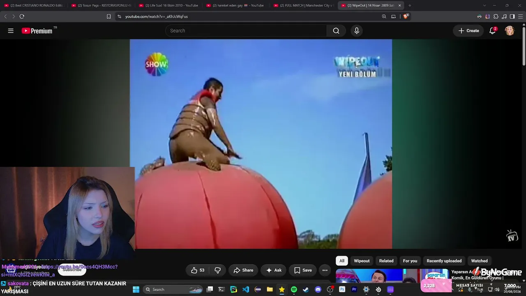Click the address bar URL

(157, 16)
